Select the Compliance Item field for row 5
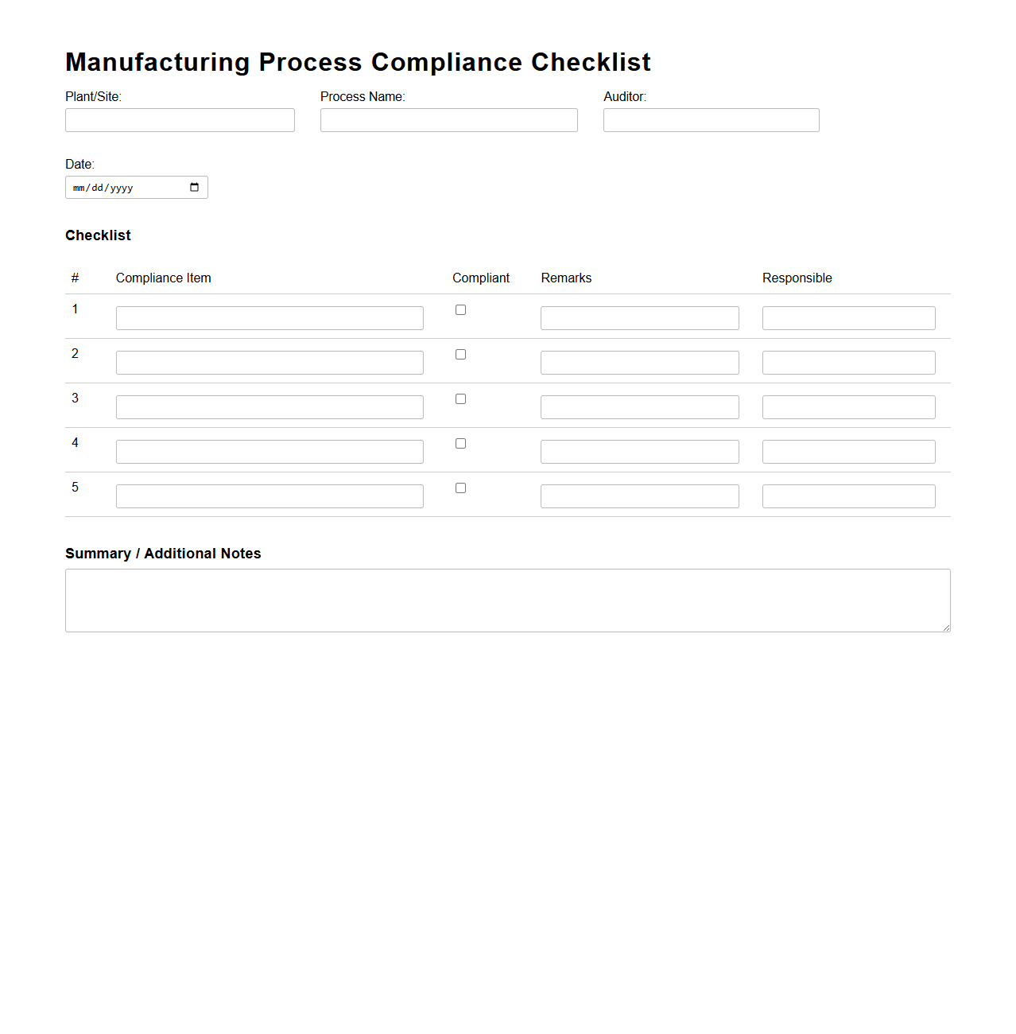 (x=270, y=496)
